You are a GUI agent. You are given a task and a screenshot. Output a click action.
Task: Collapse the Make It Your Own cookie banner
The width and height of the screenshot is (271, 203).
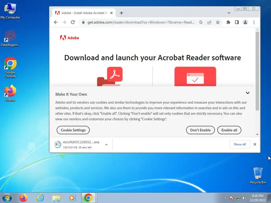[x=248, y=93]
